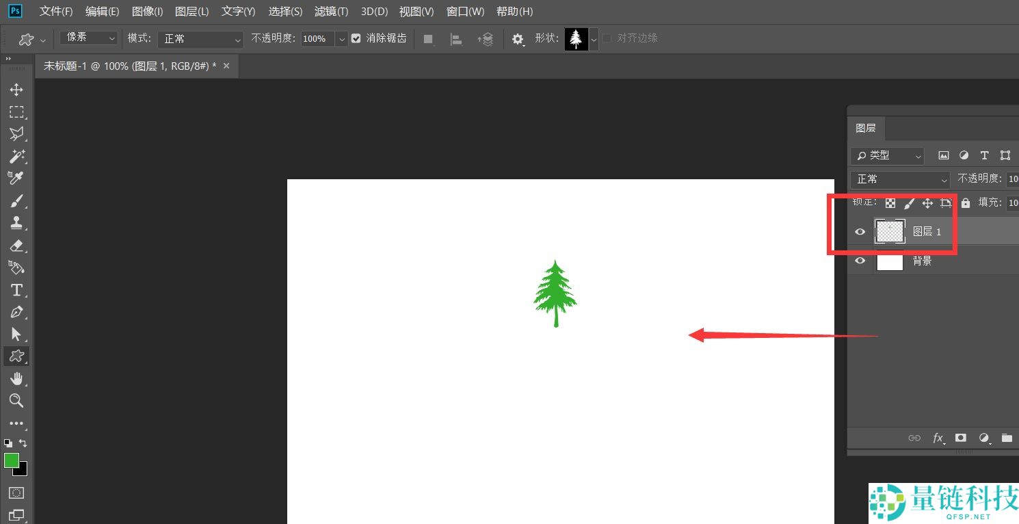Select the Move tool

click(x=16, y=90)
